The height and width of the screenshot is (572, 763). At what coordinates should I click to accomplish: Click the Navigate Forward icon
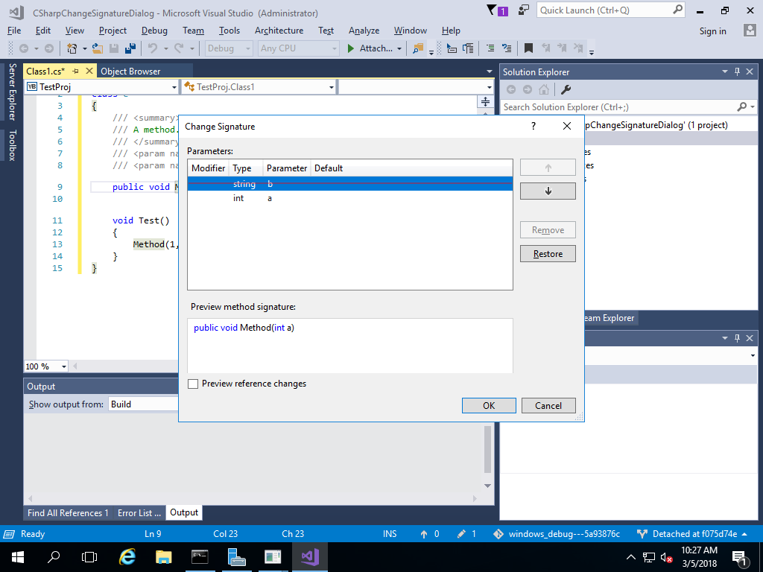point(49,48)
